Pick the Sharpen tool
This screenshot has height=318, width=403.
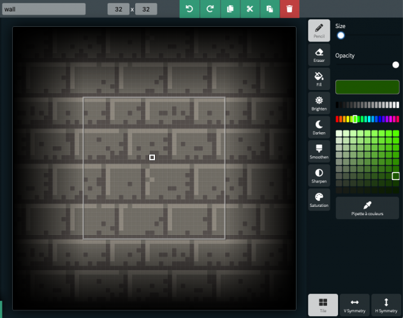(x=319, y=176)
